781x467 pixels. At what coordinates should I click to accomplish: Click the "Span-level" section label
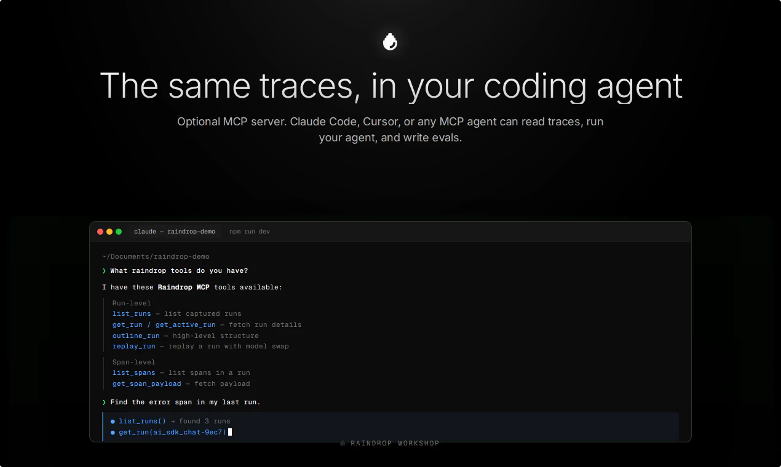134,363
